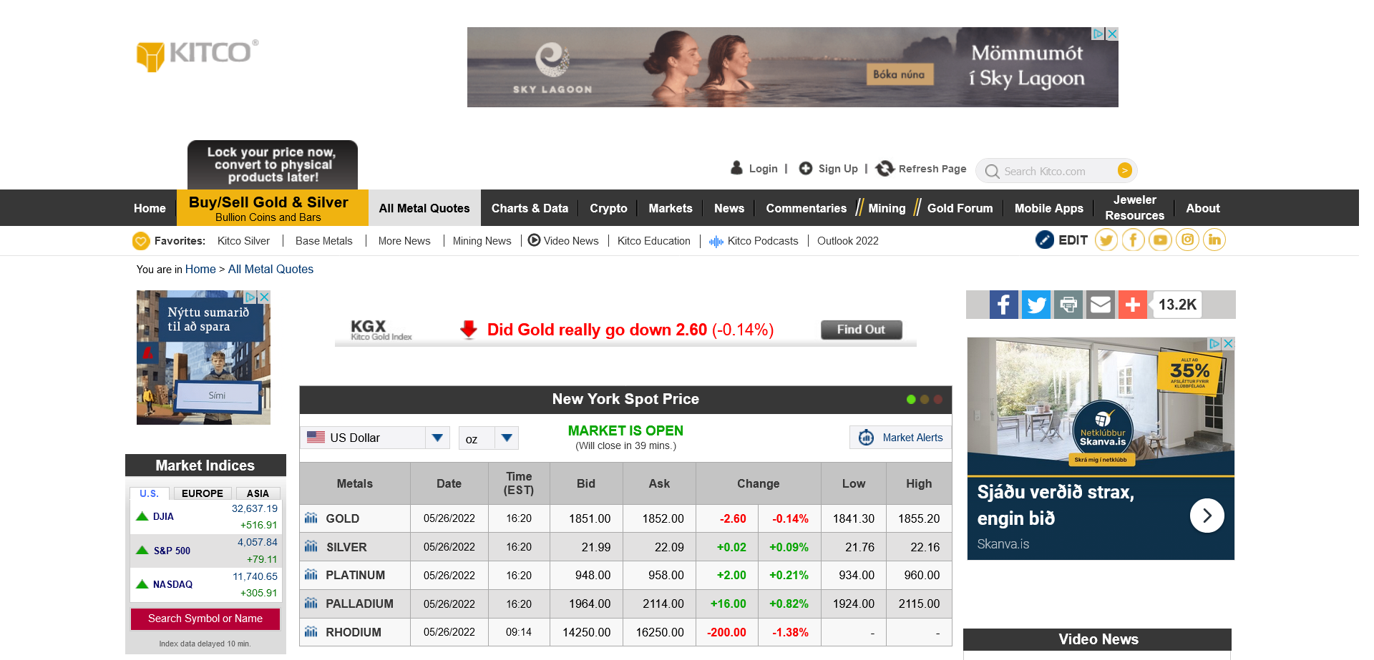Open Kitco's YouTube channel icon
This screenshot has height=660, width=1374.
(1160, 240)
